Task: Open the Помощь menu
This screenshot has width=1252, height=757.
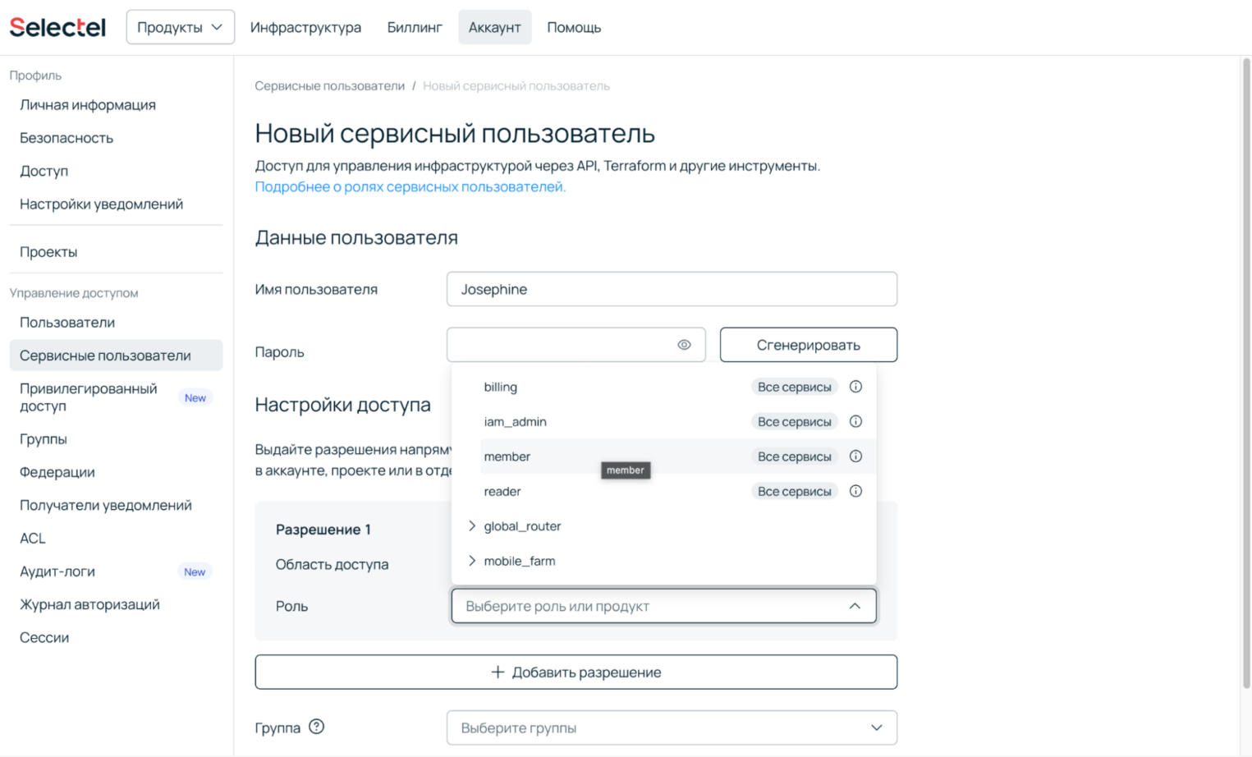Action: pyautogui.click(x=574, y=26)
